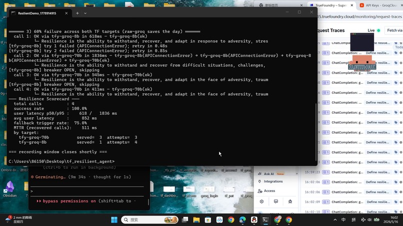
Task: Click span count badge in 16:02:09 row
Action: tap(326, 202)
